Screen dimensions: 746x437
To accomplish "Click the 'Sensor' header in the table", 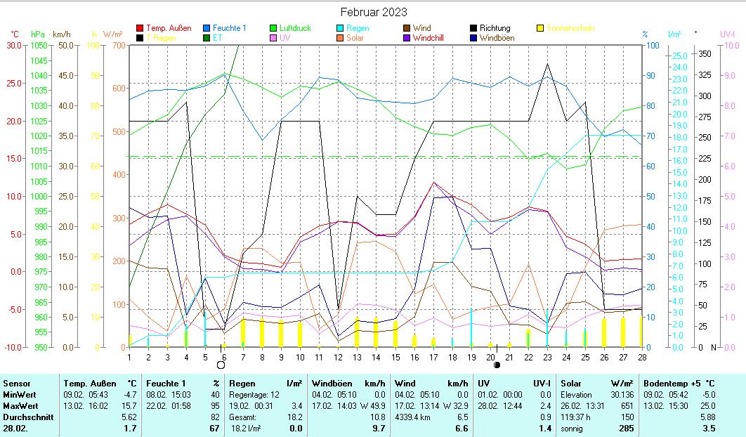I will (x=17, y=384).
